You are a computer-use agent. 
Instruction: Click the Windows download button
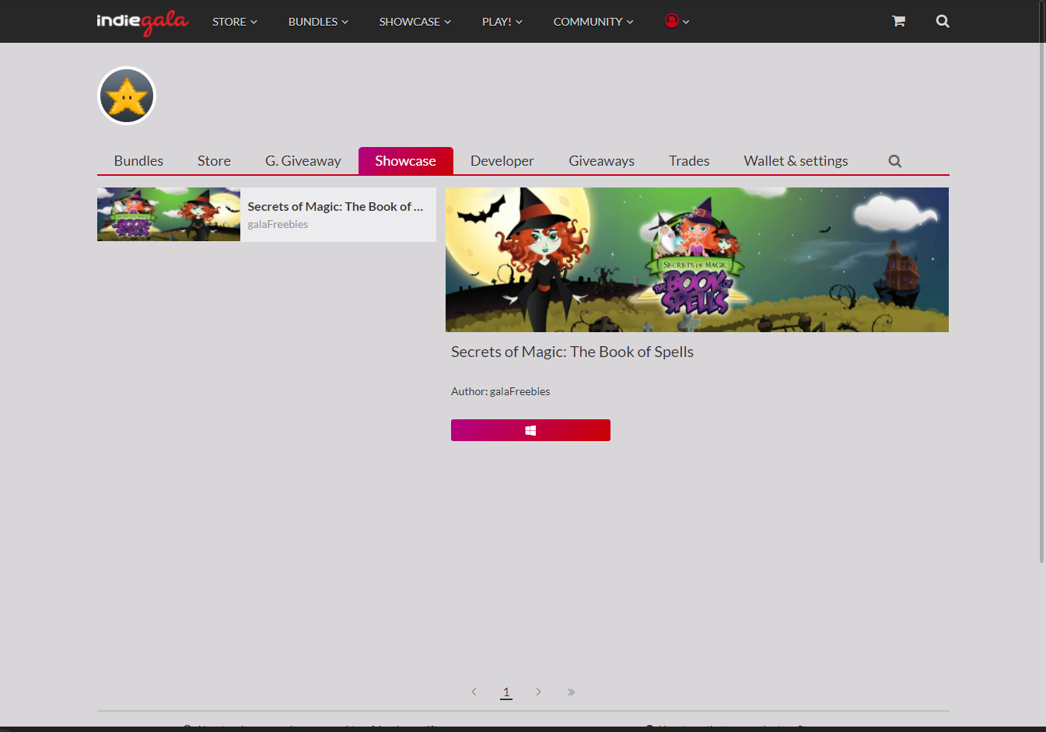(530, 430)
